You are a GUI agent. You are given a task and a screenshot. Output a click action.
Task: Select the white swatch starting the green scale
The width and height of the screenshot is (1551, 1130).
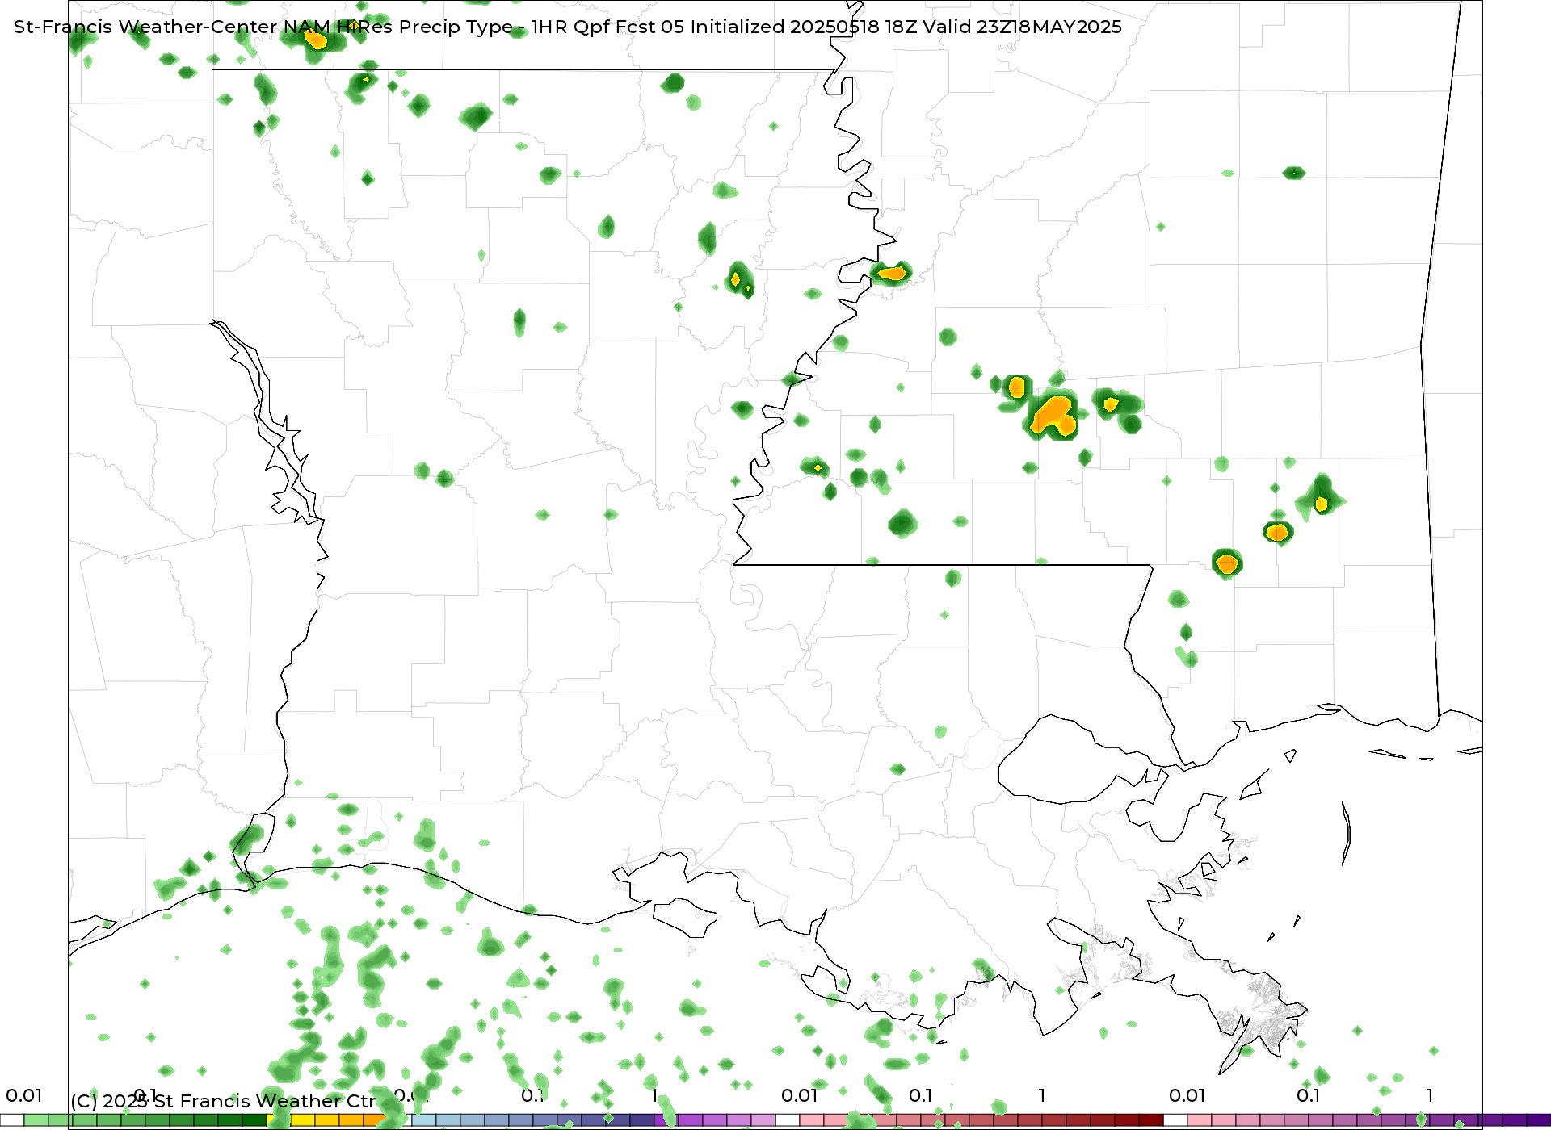click(x=12, y=1120)
